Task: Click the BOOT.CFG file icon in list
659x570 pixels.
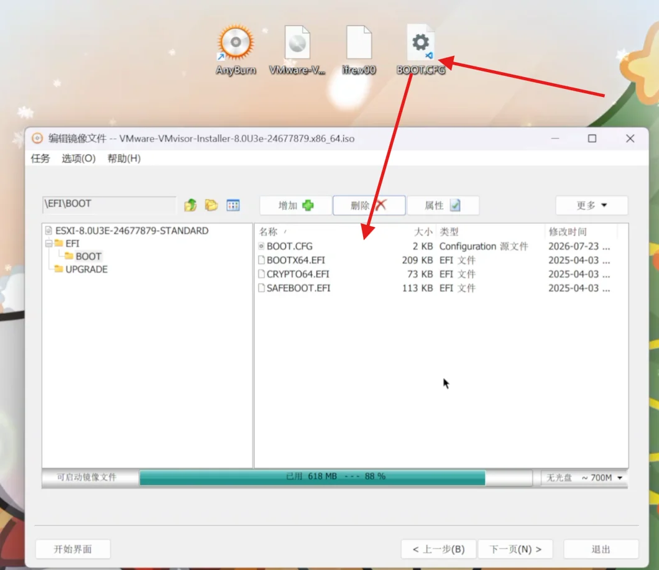Action: pyautogui.click(x=261, y=246)
